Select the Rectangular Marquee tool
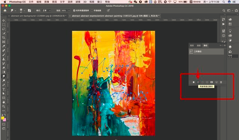This screenshot has width=239, height=140. (4, 25)
